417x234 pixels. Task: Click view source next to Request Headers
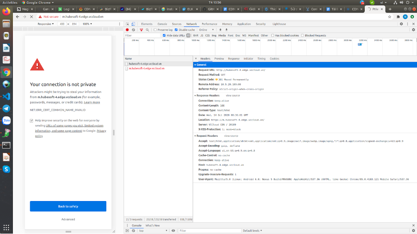[231, 136]
